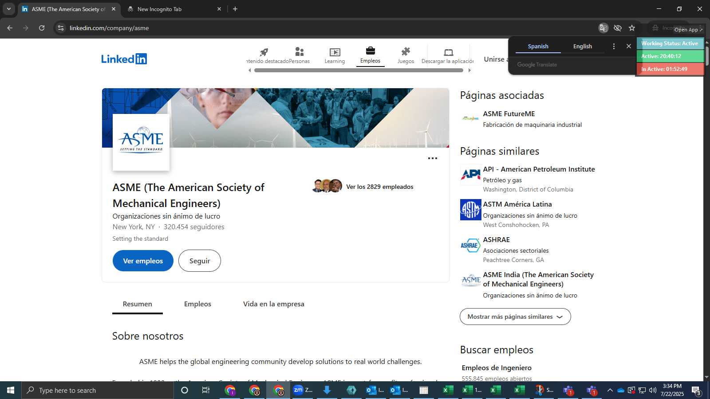The height and width of the screenshot is (399, 710).
Task: Click the Working Status: Active banner
Action: pos(670,43)
